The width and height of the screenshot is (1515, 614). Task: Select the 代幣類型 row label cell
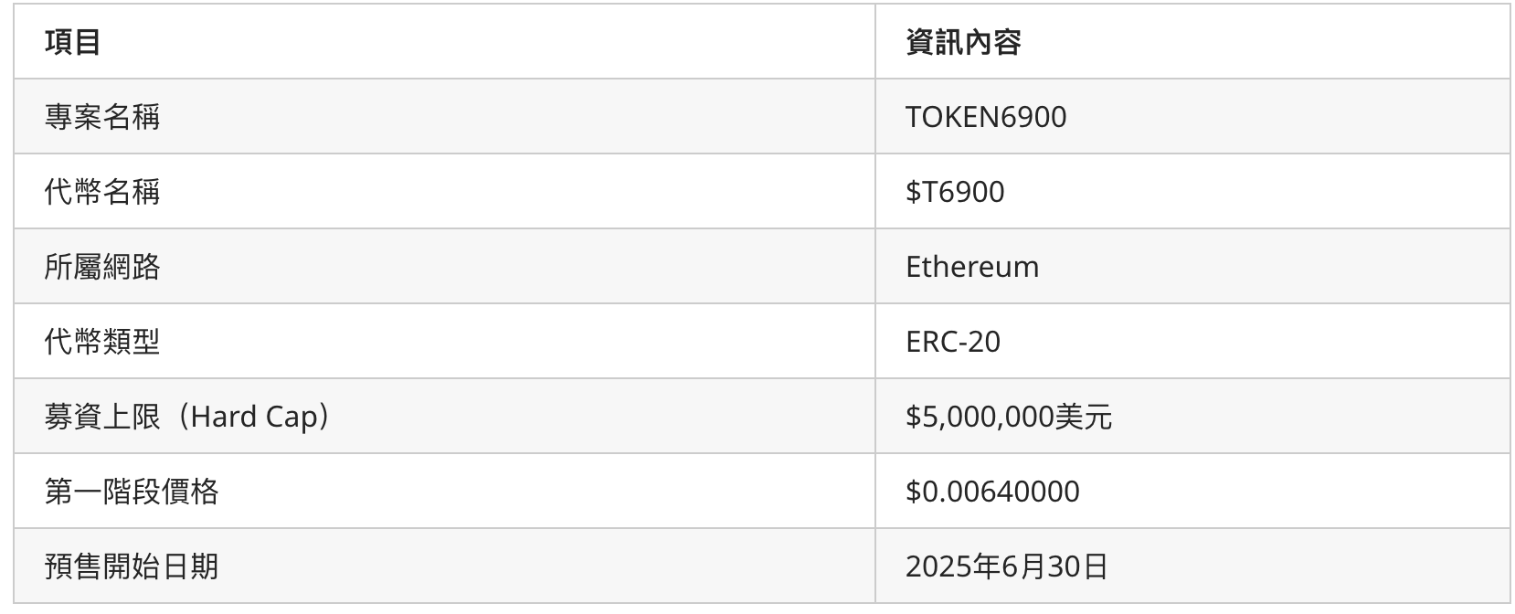pos(102,342)
